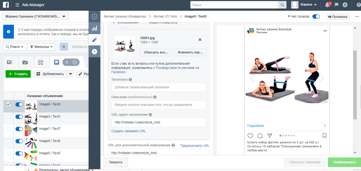This screenshot has height=171, width=361.
Task: Open the flag pages icon
Action: [x=336, y=5]
